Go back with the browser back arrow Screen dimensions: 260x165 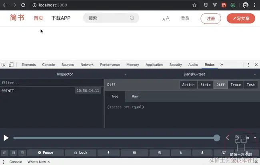[x=5, y=5]
